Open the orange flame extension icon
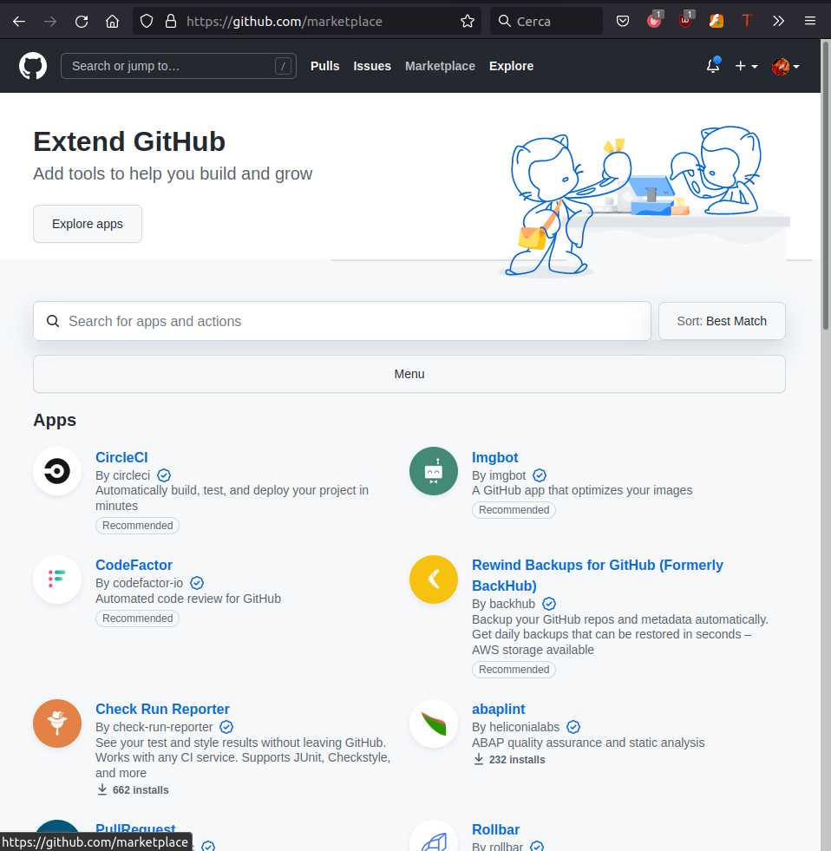This screenshot has width=831, height=851. pos(716,21)
